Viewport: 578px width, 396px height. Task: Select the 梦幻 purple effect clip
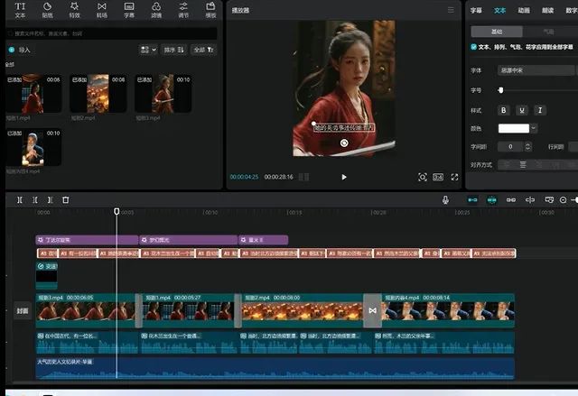[189, 240]
